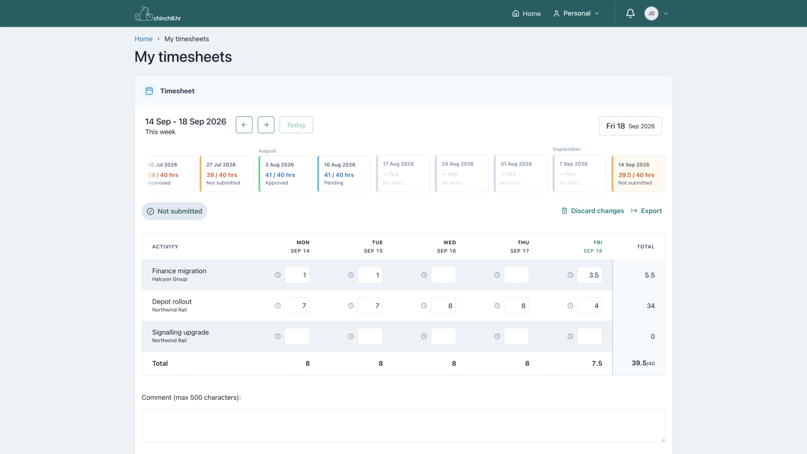
Task: Click clock icon for Signalling upgrade Monday
Action: point(278,336)
